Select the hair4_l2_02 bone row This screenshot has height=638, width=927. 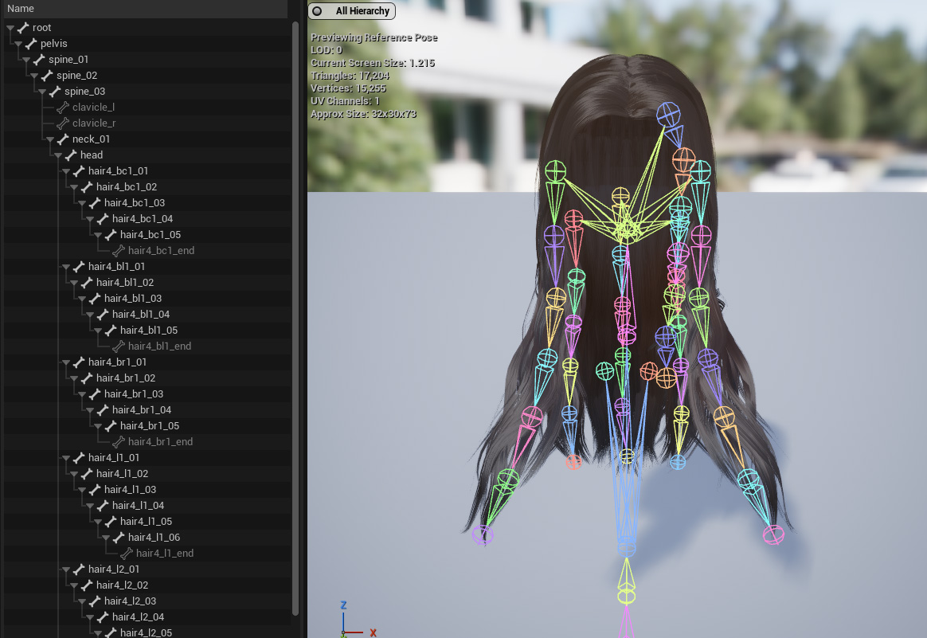click(x=147, y=585)
